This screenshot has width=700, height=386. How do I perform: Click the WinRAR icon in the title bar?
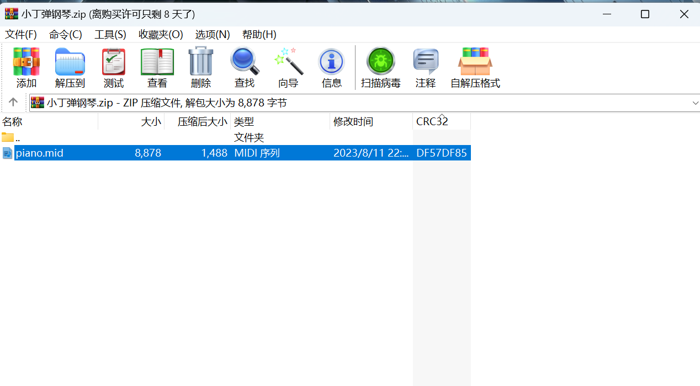click(11, 14)
